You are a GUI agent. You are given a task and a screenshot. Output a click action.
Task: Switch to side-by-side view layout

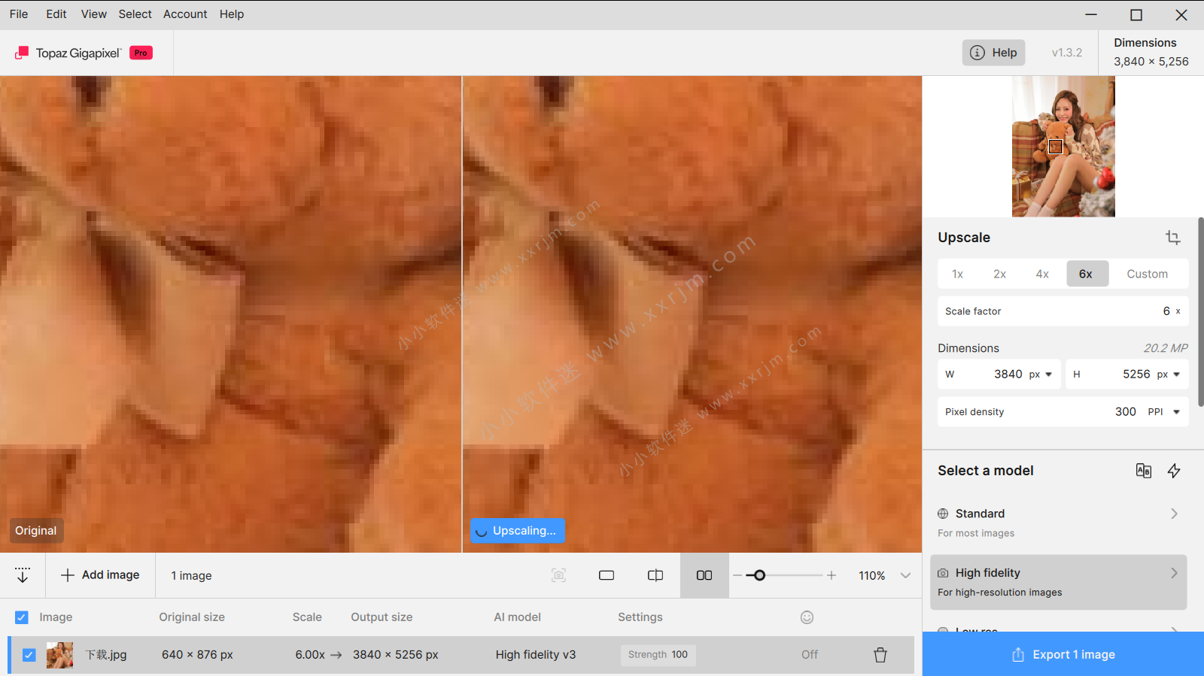click(x=704, y=575)
